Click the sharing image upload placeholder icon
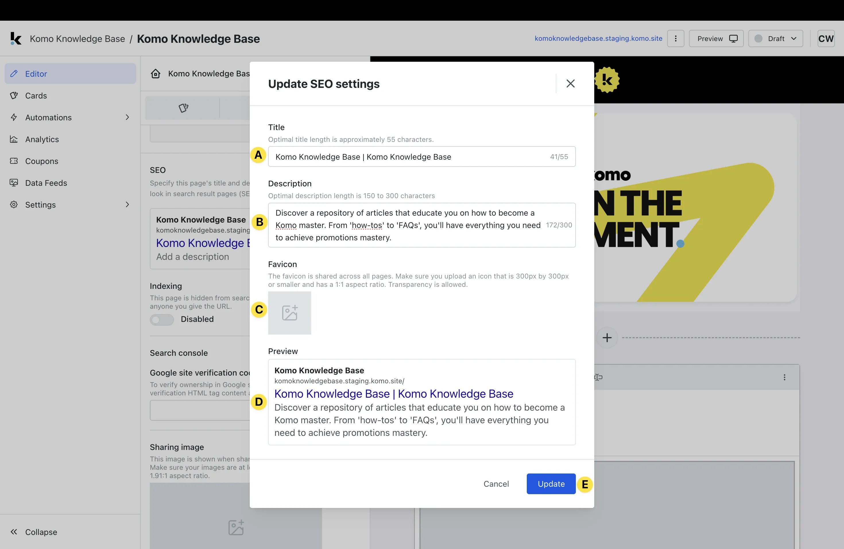Image resolution: width=844 pixels, height=549 pixels. click(x=236, y=527)
